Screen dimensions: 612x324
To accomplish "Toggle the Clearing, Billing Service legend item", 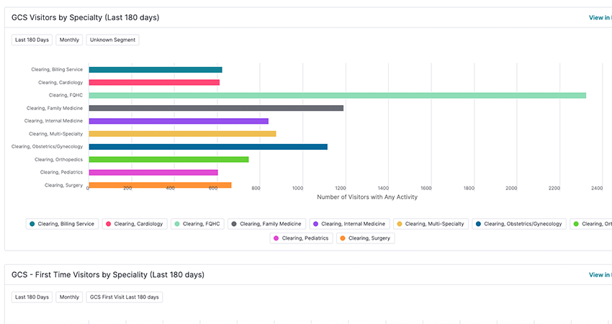I will (x=62, y=224).
